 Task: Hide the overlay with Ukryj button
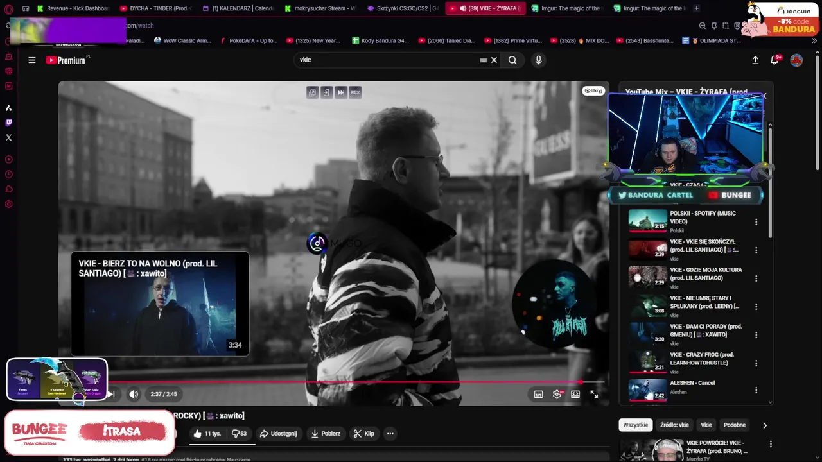point(593,90)
